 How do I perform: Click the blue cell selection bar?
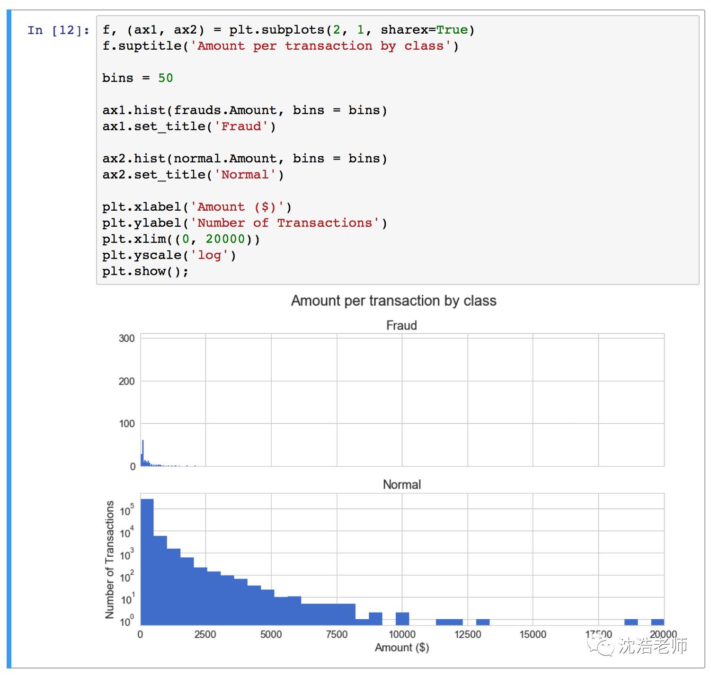(x=9, y=338)
